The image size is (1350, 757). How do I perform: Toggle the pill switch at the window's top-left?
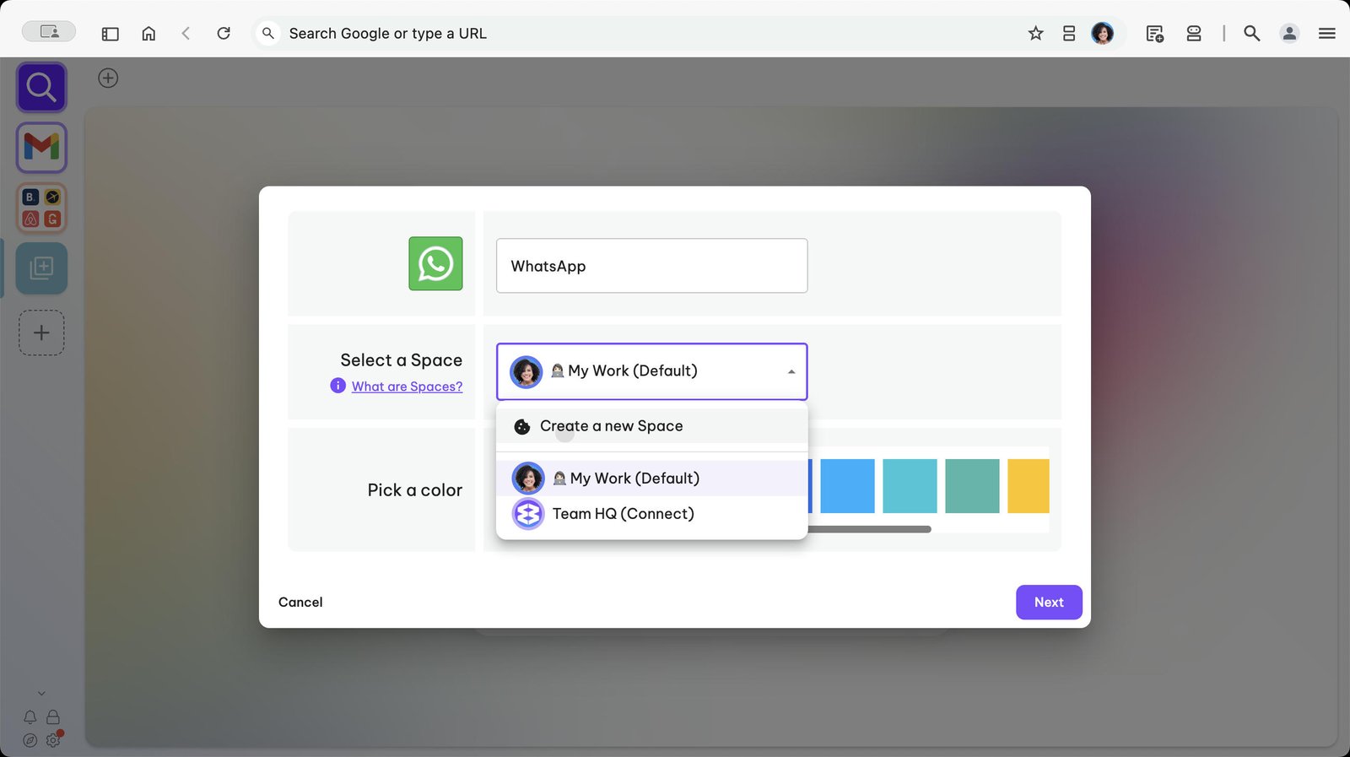(x=49, y=32)
